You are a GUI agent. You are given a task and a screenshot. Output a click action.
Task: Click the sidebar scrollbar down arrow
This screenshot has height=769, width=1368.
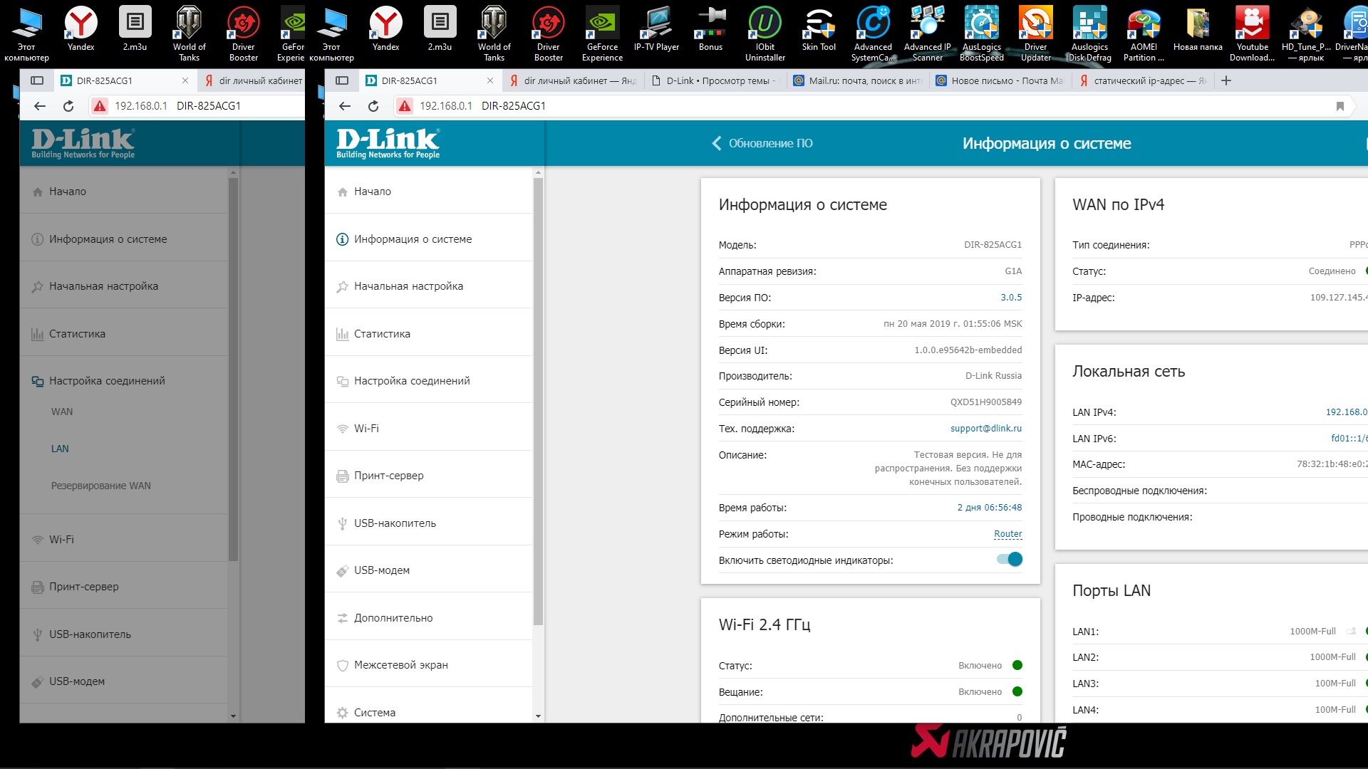tap(538, 716)
